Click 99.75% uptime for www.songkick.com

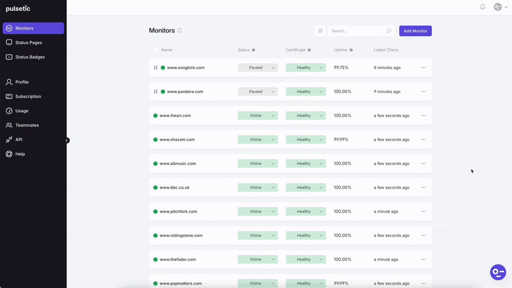point(341,68)
